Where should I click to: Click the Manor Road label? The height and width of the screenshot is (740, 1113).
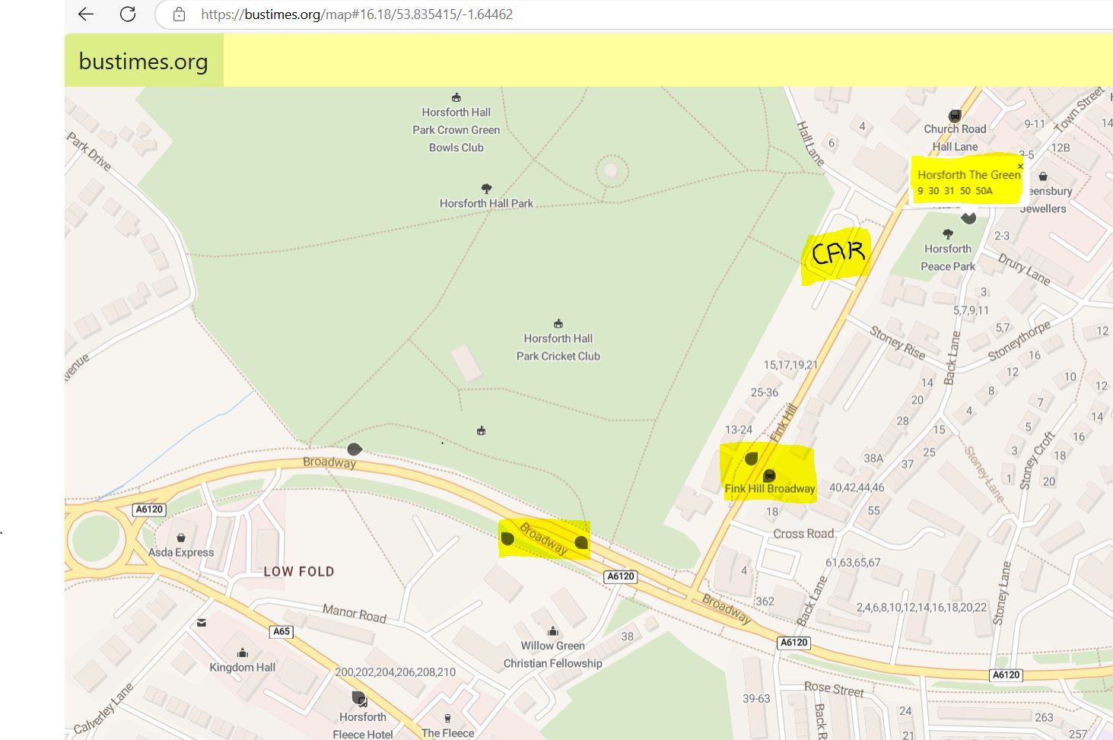[x=355, y=612]
